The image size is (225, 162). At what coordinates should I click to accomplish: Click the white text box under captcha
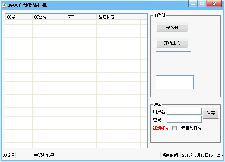pos(175,82)
